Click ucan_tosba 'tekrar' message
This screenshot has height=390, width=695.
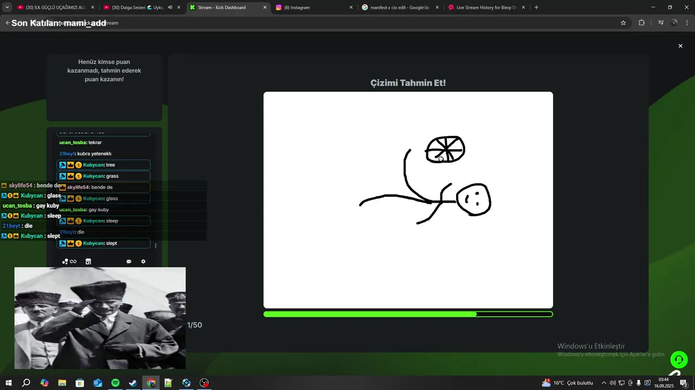[80, 142]
